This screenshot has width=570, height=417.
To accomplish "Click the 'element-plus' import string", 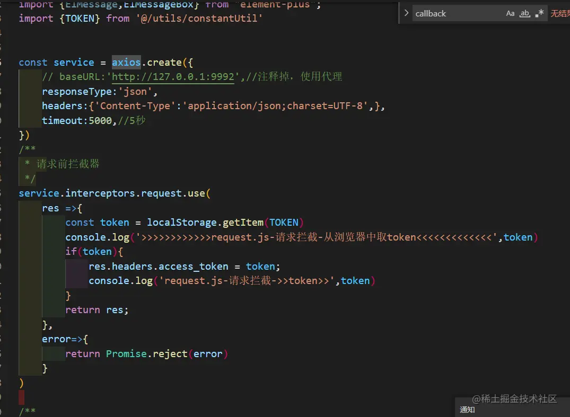I will point(275,4).
